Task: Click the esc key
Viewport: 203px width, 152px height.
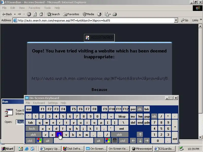Action: click(29, 109)
